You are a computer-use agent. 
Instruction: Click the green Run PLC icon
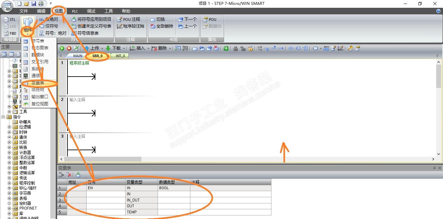62,48
